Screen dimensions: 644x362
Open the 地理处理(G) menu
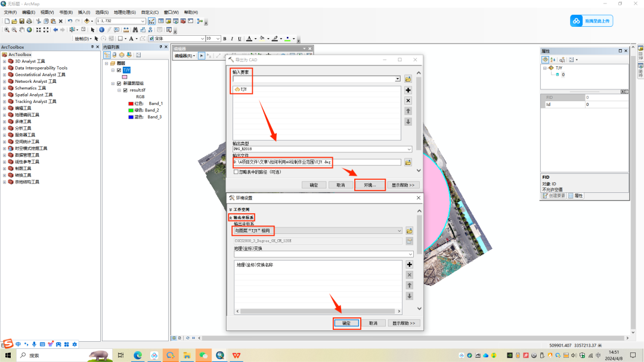125,13
